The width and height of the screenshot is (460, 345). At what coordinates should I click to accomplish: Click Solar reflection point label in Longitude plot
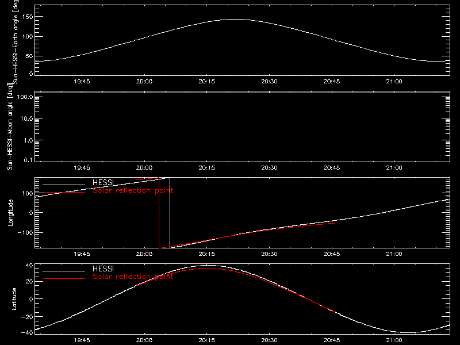coord(133,190)
